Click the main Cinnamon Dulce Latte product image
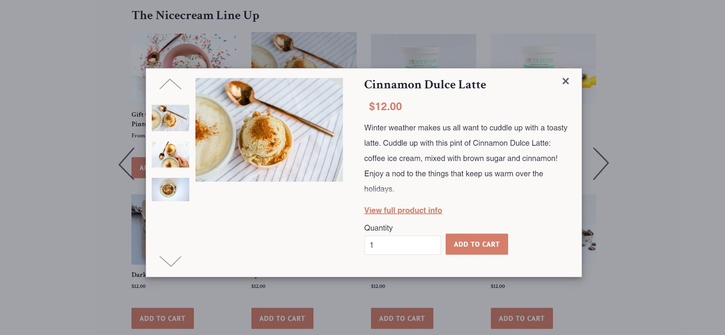The width and height of the screenshot is (725, 335). (269, 130)
